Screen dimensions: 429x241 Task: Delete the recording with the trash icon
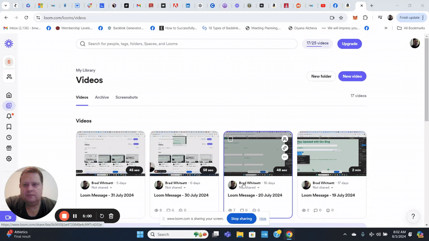coord(111,216)
